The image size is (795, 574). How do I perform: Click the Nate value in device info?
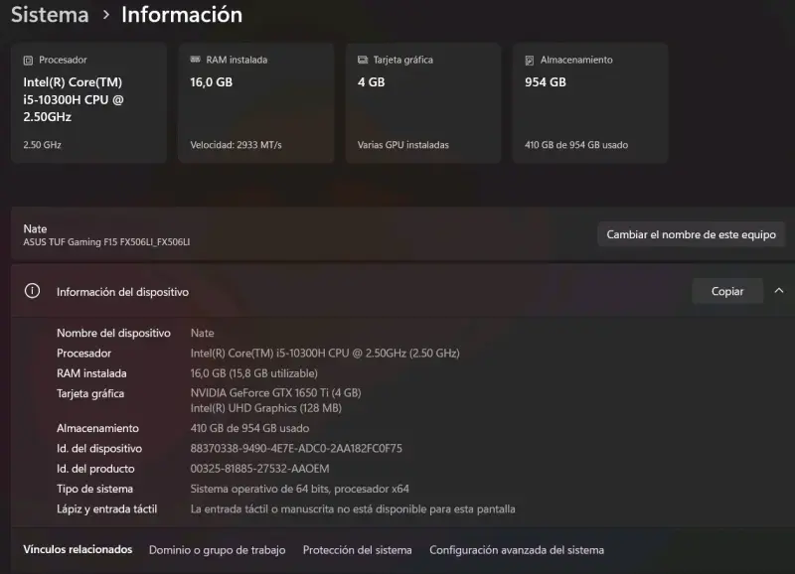[x=203, y=333]
